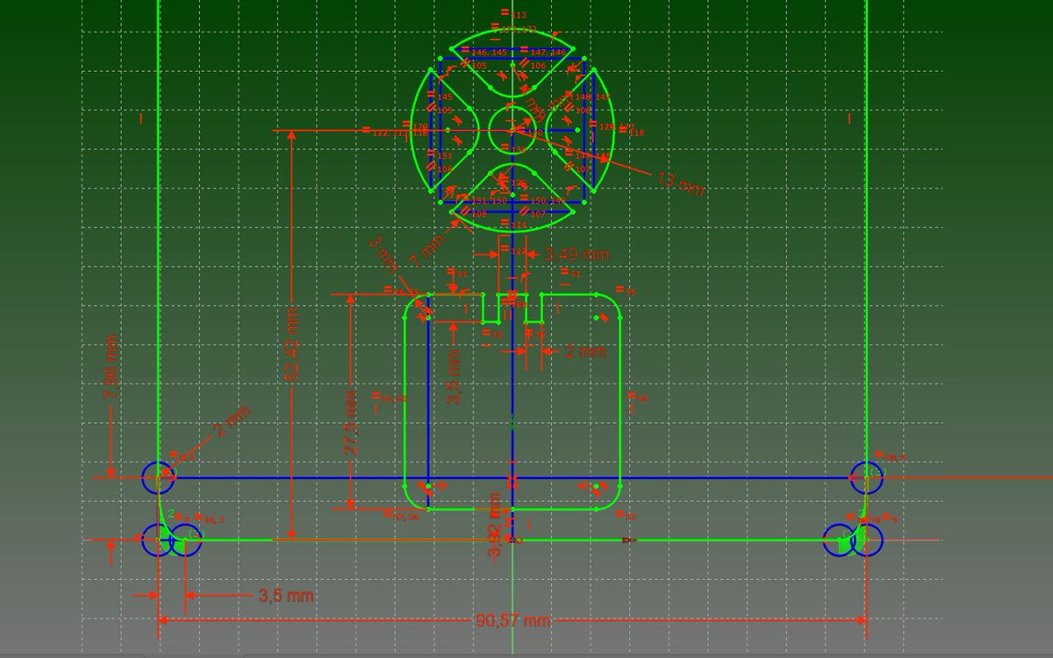Select the 2 mm dimension inside the slot notch

[x=584, y=351]
